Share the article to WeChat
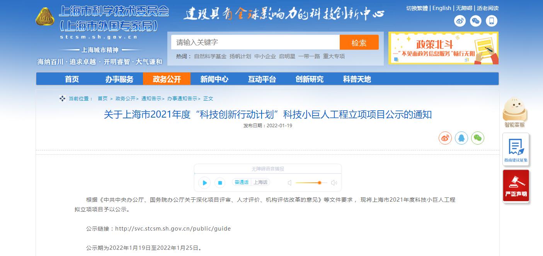The image size is (543, 256). (478, 138)
